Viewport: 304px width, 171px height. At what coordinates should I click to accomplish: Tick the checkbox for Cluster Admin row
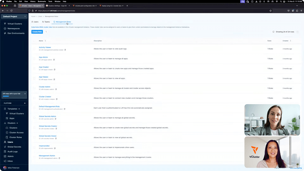point(34,88)
